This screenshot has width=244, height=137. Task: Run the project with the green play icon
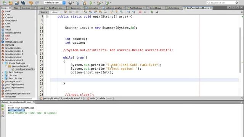pos(91,3)
